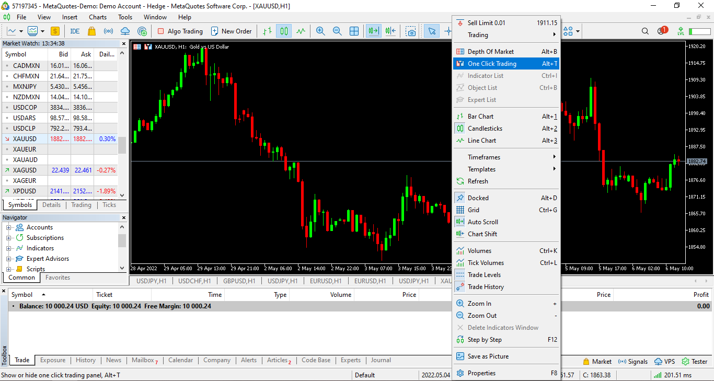
Task: Open the search magnifier in the toolbar
Action: (x=645, y=31)
